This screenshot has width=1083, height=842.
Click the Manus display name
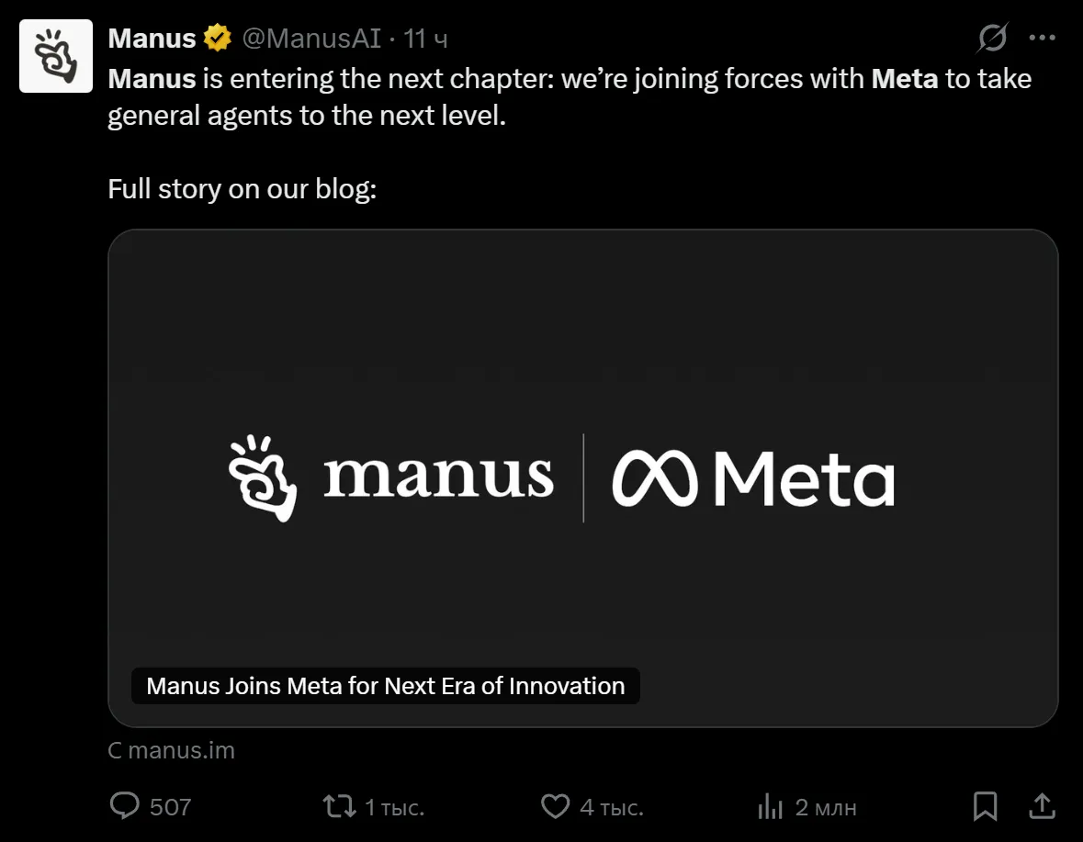pos(152,38)
